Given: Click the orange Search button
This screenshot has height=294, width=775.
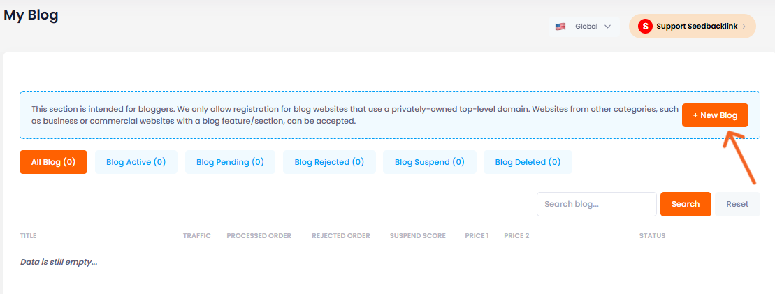Looking at the screenshot, I should pyautogui.click(x=686, y=204).
